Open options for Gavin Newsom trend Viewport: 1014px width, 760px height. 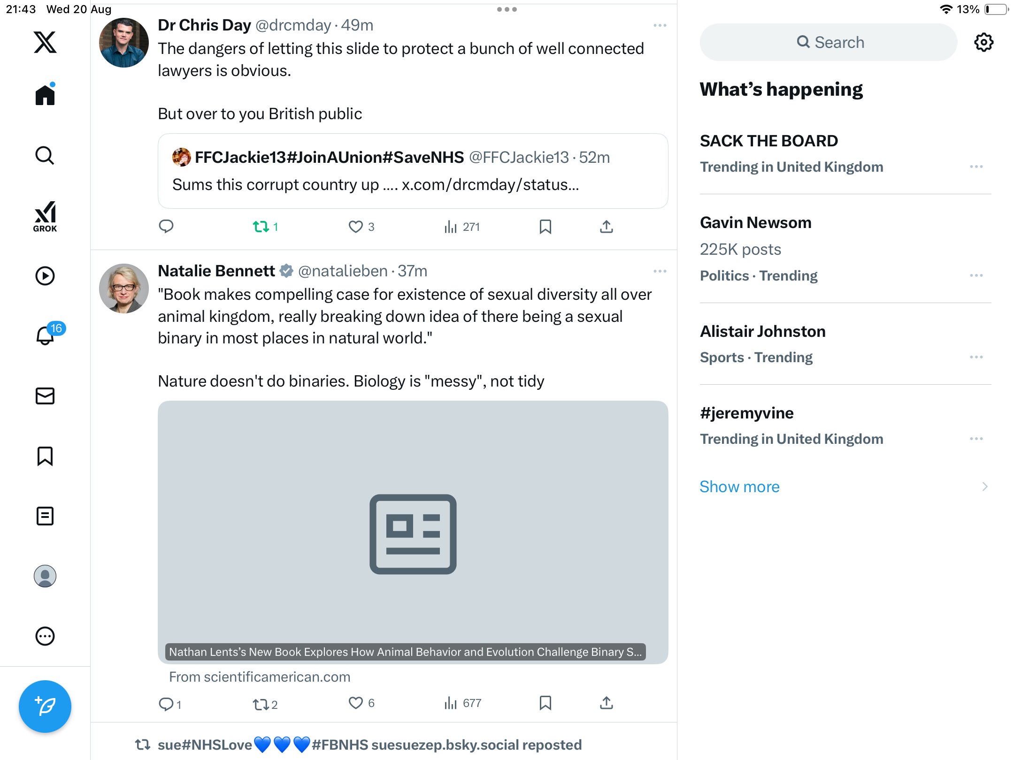976,275
